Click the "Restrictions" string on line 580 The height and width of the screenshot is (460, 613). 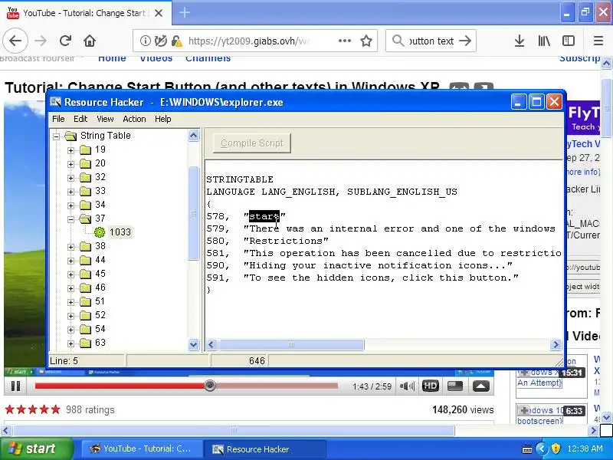tap(286, 241)
